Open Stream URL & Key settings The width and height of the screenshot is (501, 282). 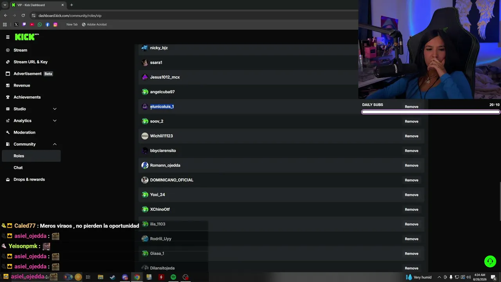pyautogui.click(x=31, y=62)
